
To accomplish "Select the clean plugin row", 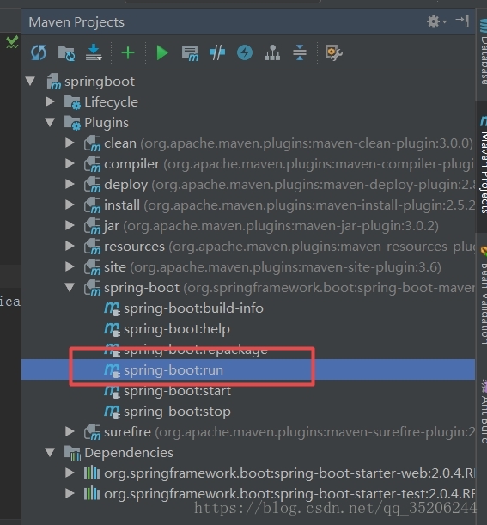I will [x=248, y=143].
